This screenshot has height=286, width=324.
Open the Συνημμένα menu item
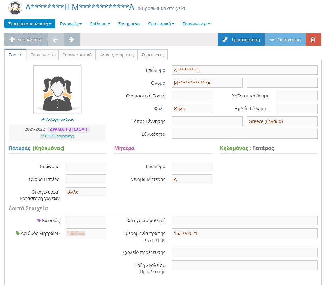(129, 24)
